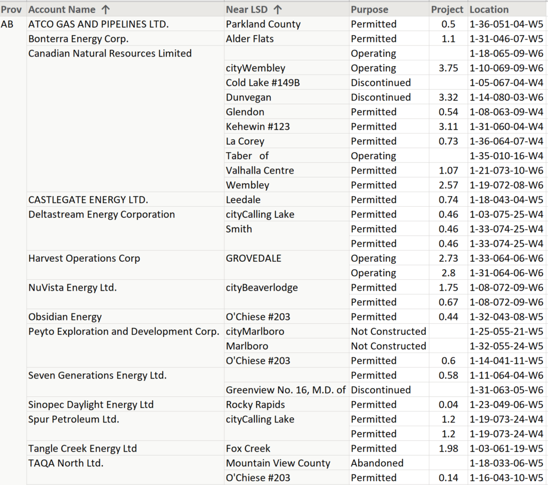Viewport: 548px width, 485px height.
Task: Select Kehewin #123 cell
Action: tap(258, 127)
